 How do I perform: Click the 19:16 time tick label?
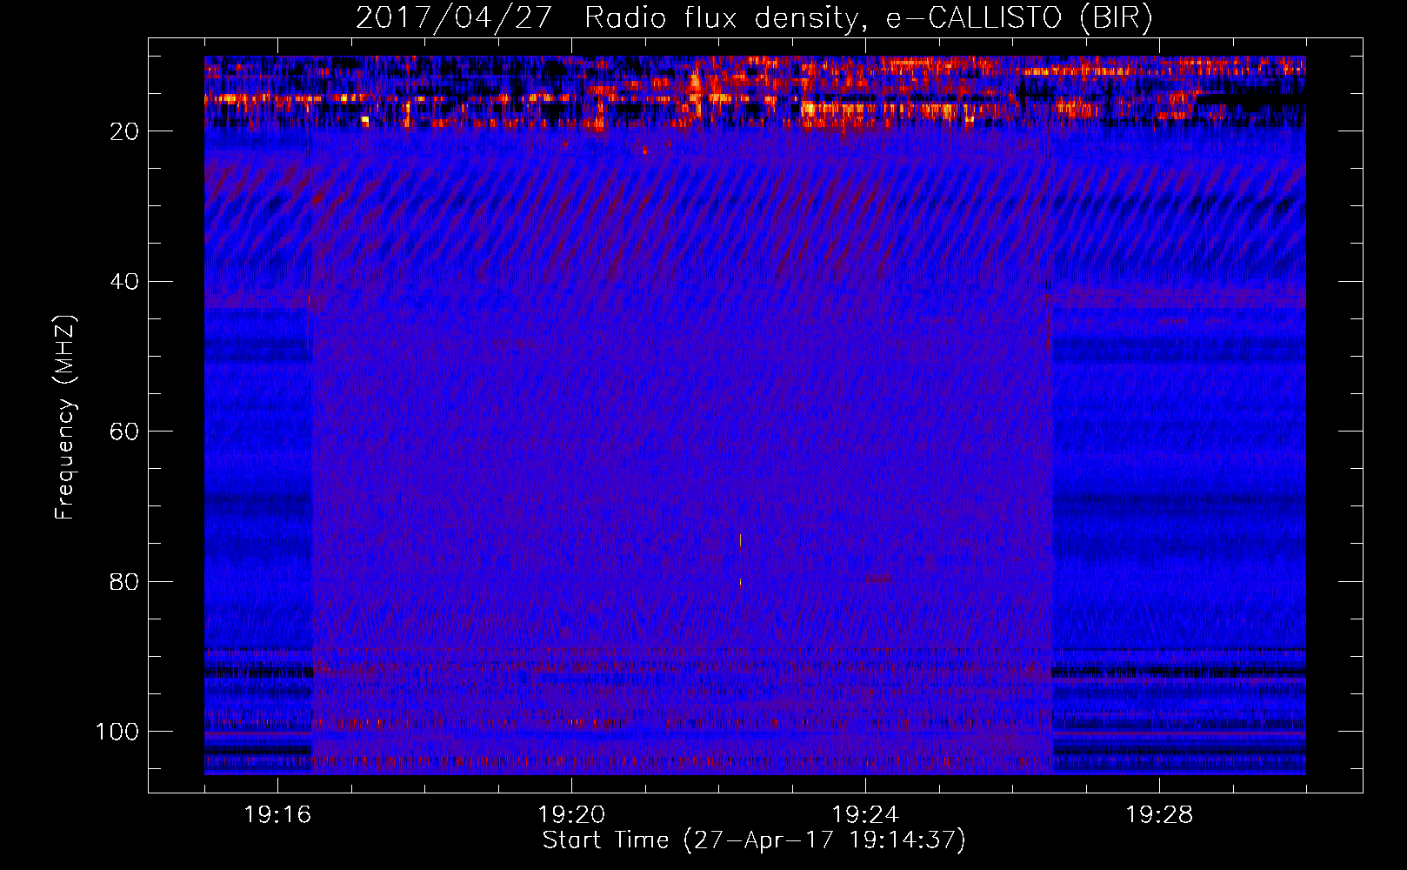tap(277, 815)
